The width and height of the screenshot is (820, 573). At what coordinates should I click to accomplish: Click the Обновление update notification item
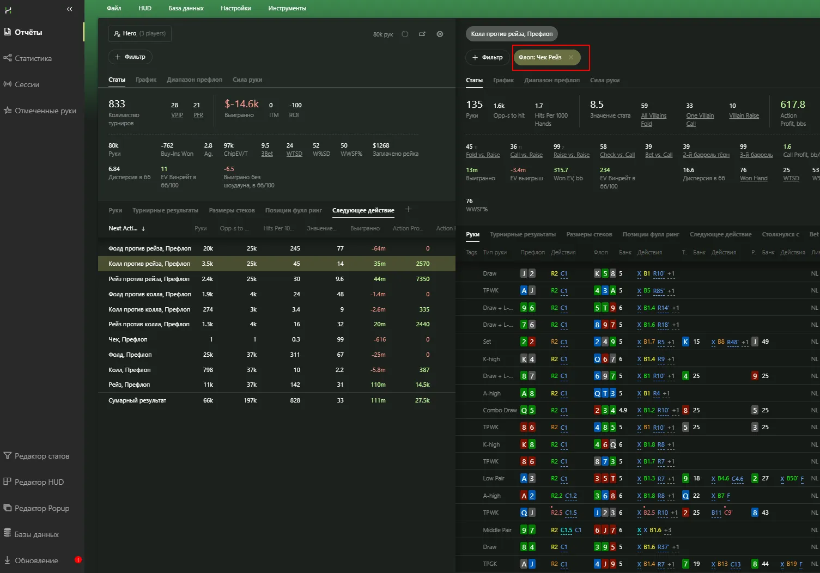tap(36, 560)
